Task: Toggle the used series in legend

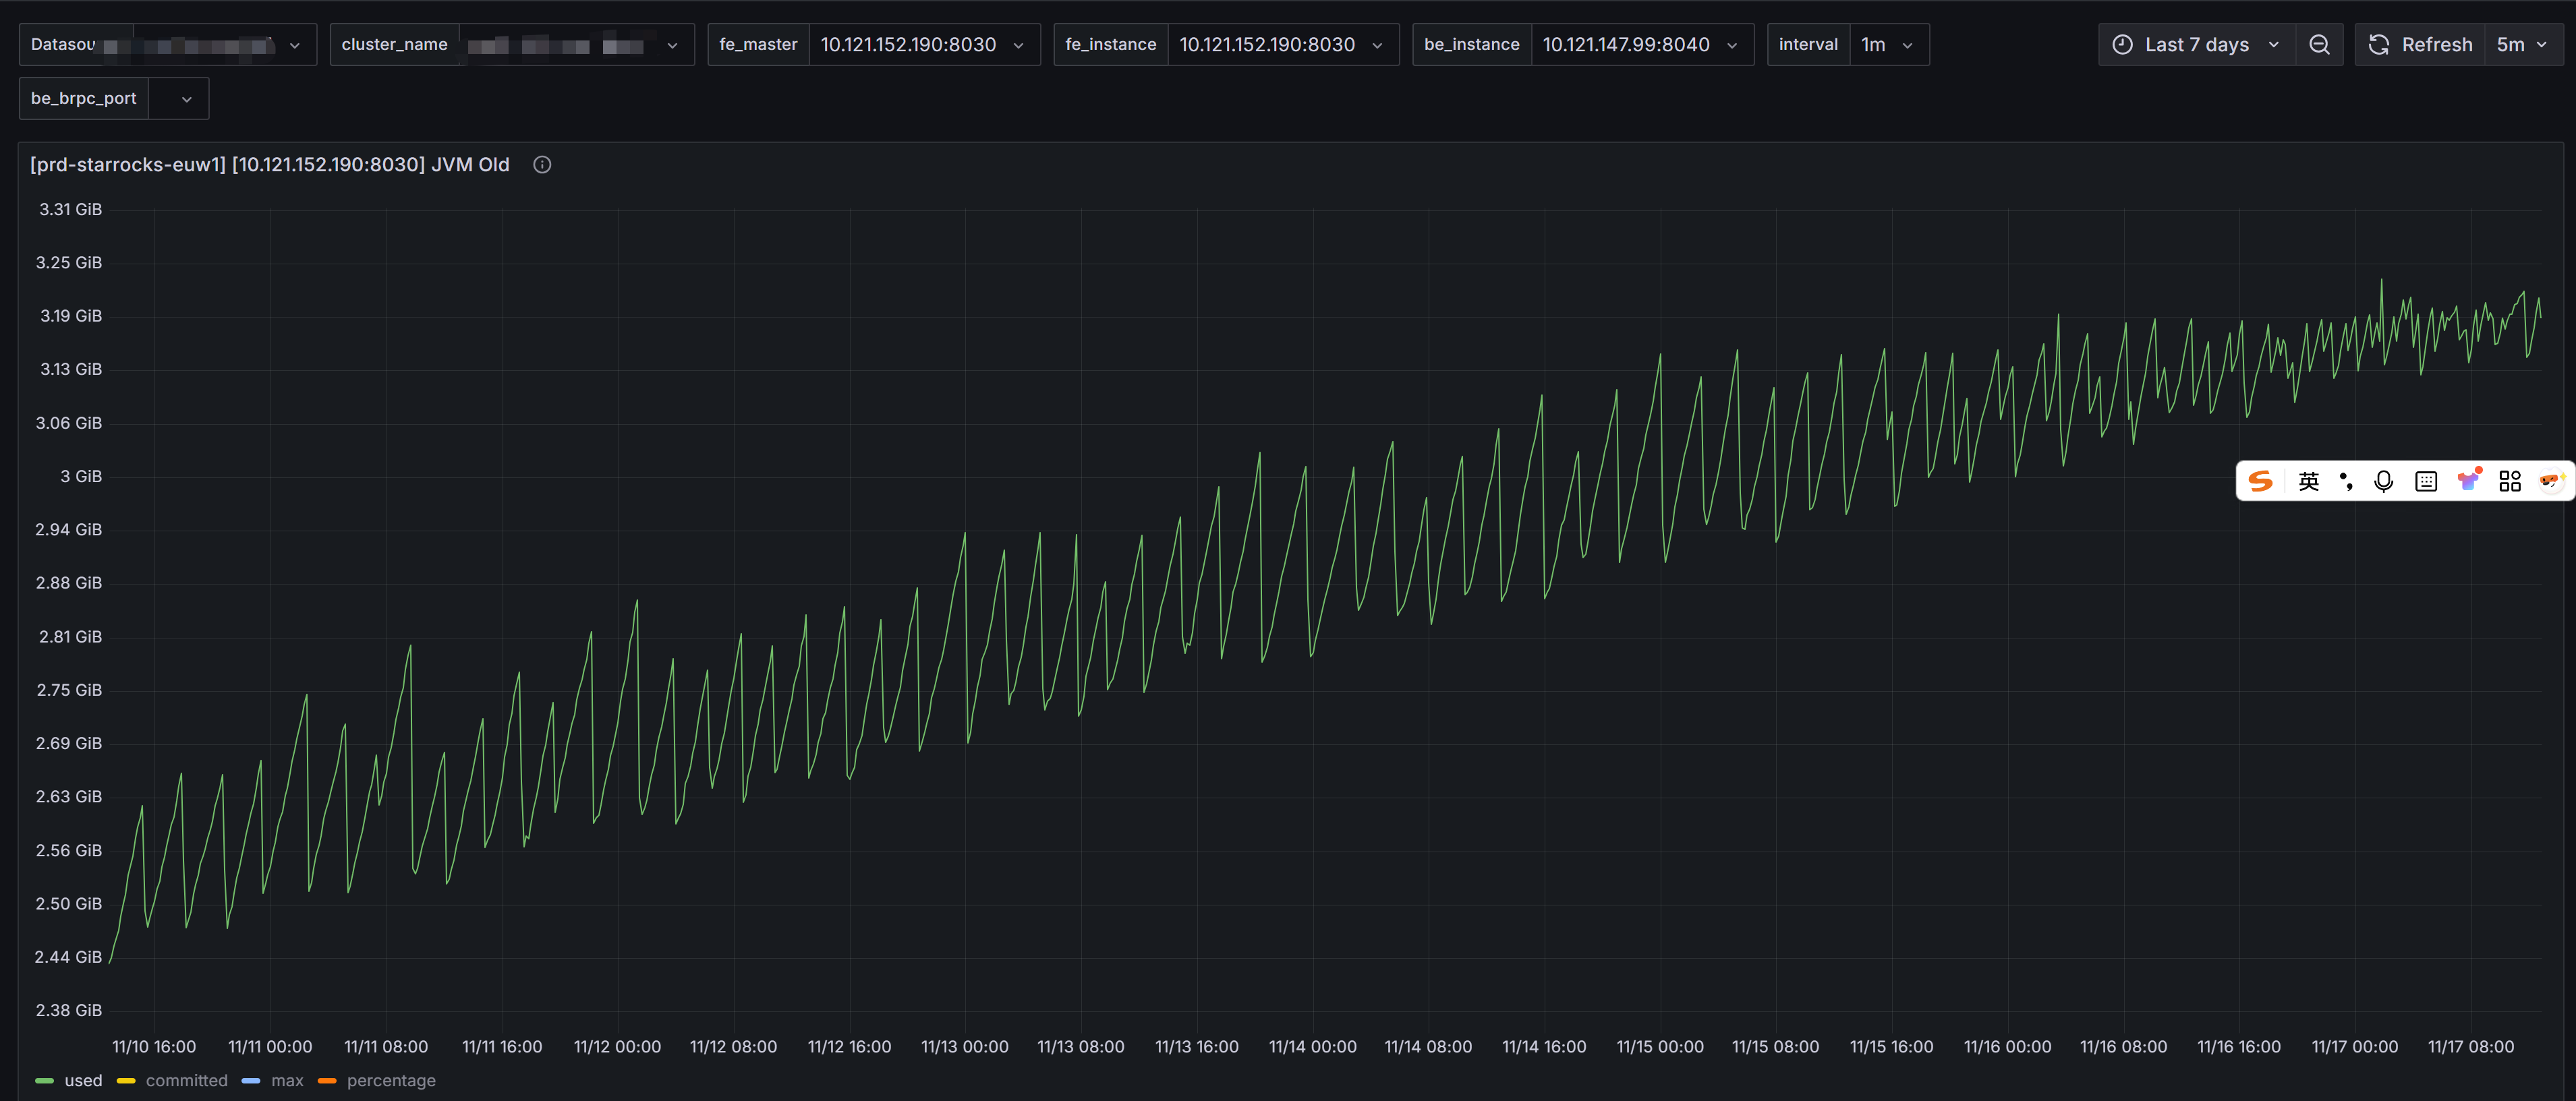Action: coord(83,1081)
